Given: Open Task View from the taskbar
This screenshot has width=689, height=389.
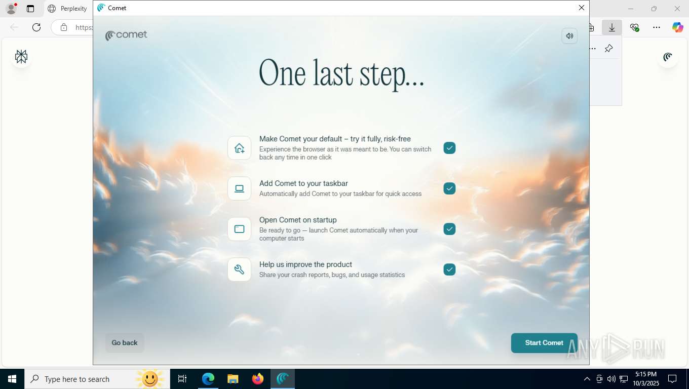Looking at the screenshot, I should point(182,379).
